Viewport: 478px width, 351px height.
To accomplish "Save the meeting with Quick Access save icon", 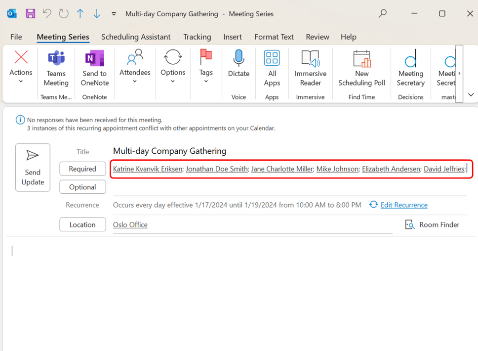I will coord(31,13).
